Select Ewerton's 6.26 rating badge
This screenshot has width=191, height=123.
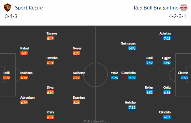77,102
